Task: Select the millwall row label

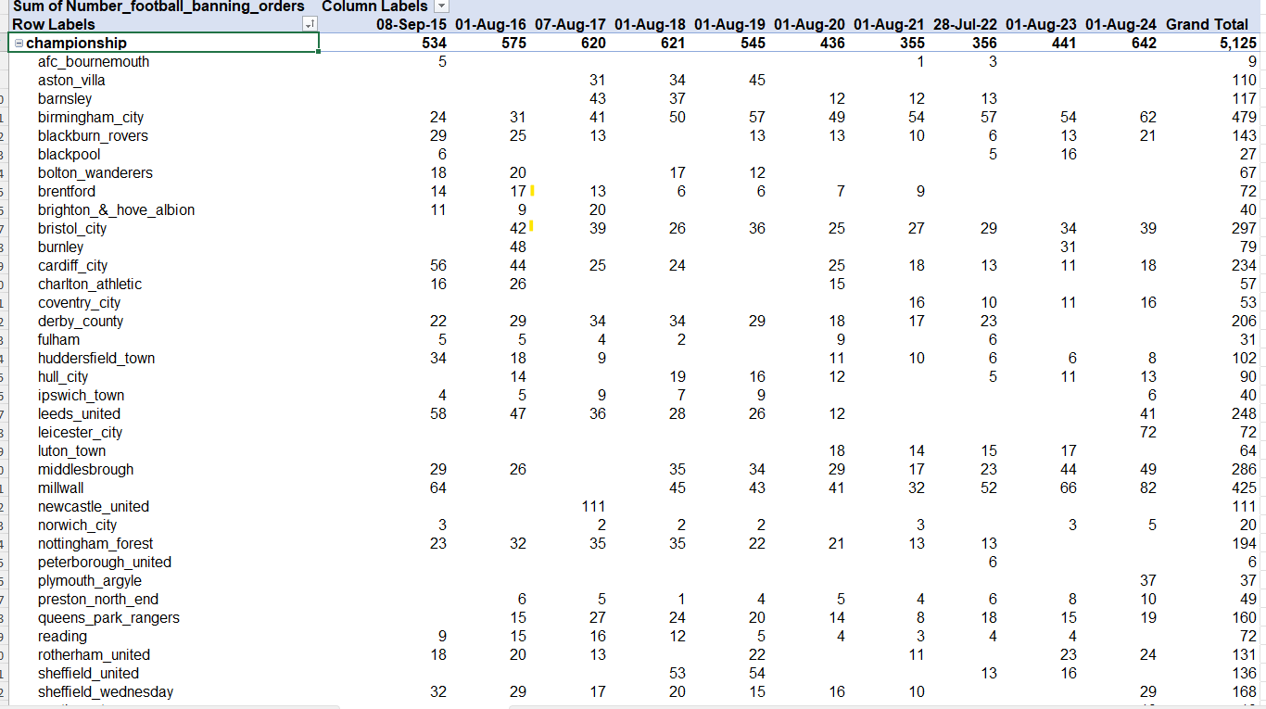Action: tap(61, 488)
